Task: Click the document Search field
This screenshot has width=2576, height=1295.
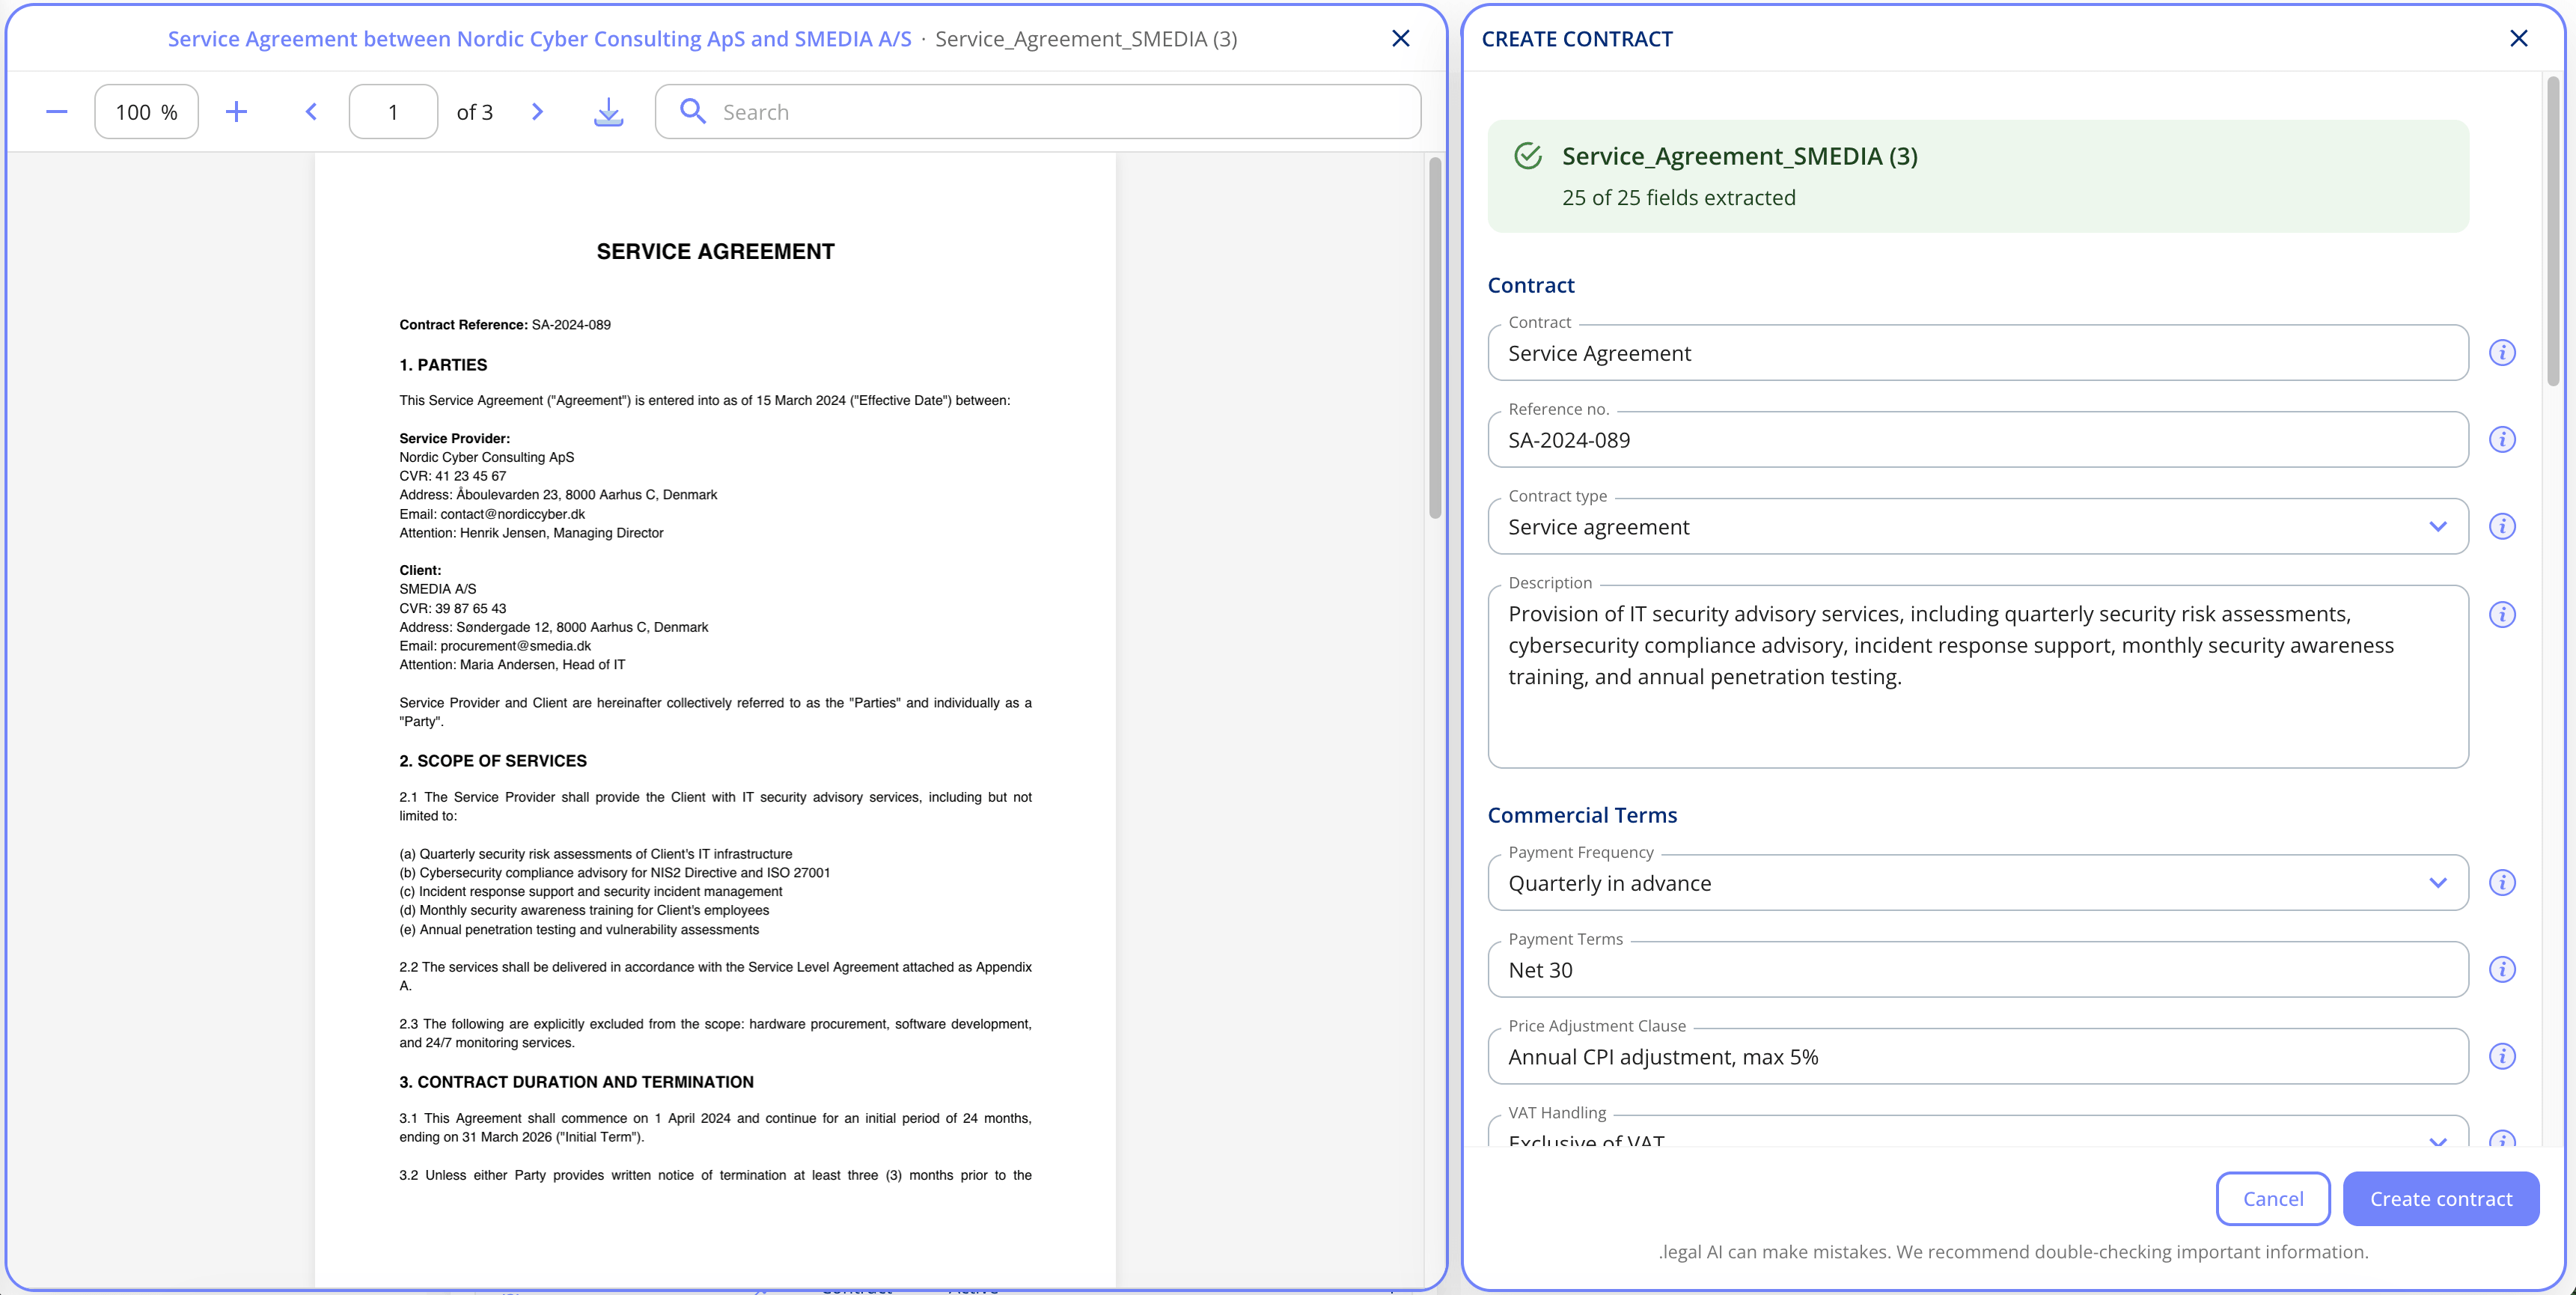Action: click(x=1038, y=112)
